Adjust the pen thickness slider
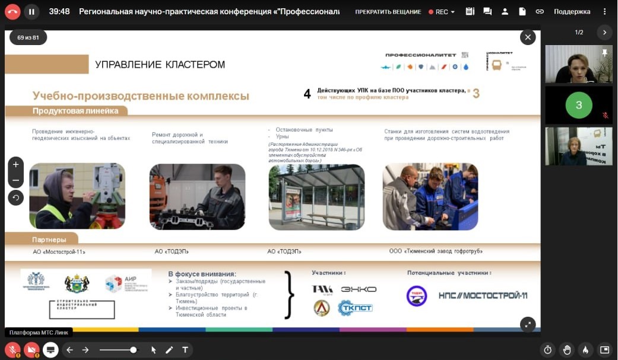The height and width of the screenshot is (360, 618). click(x=133, y=350)
